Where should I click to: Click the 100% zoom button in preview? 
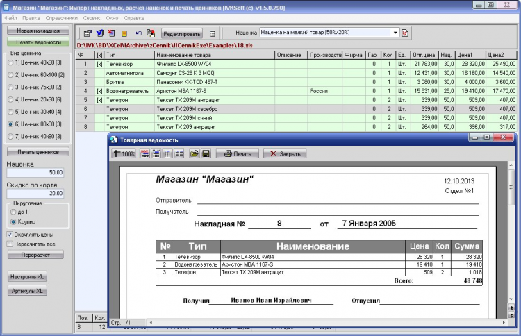(124, 153)
